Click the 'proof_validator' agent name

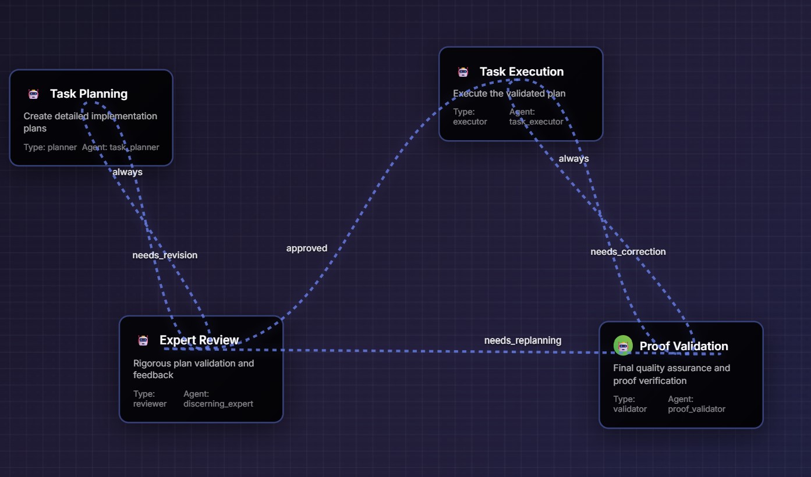(696, 409)
